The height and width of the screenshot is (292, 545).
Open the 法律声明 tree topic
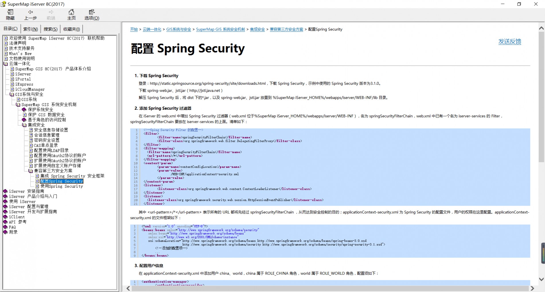[17, 43]
